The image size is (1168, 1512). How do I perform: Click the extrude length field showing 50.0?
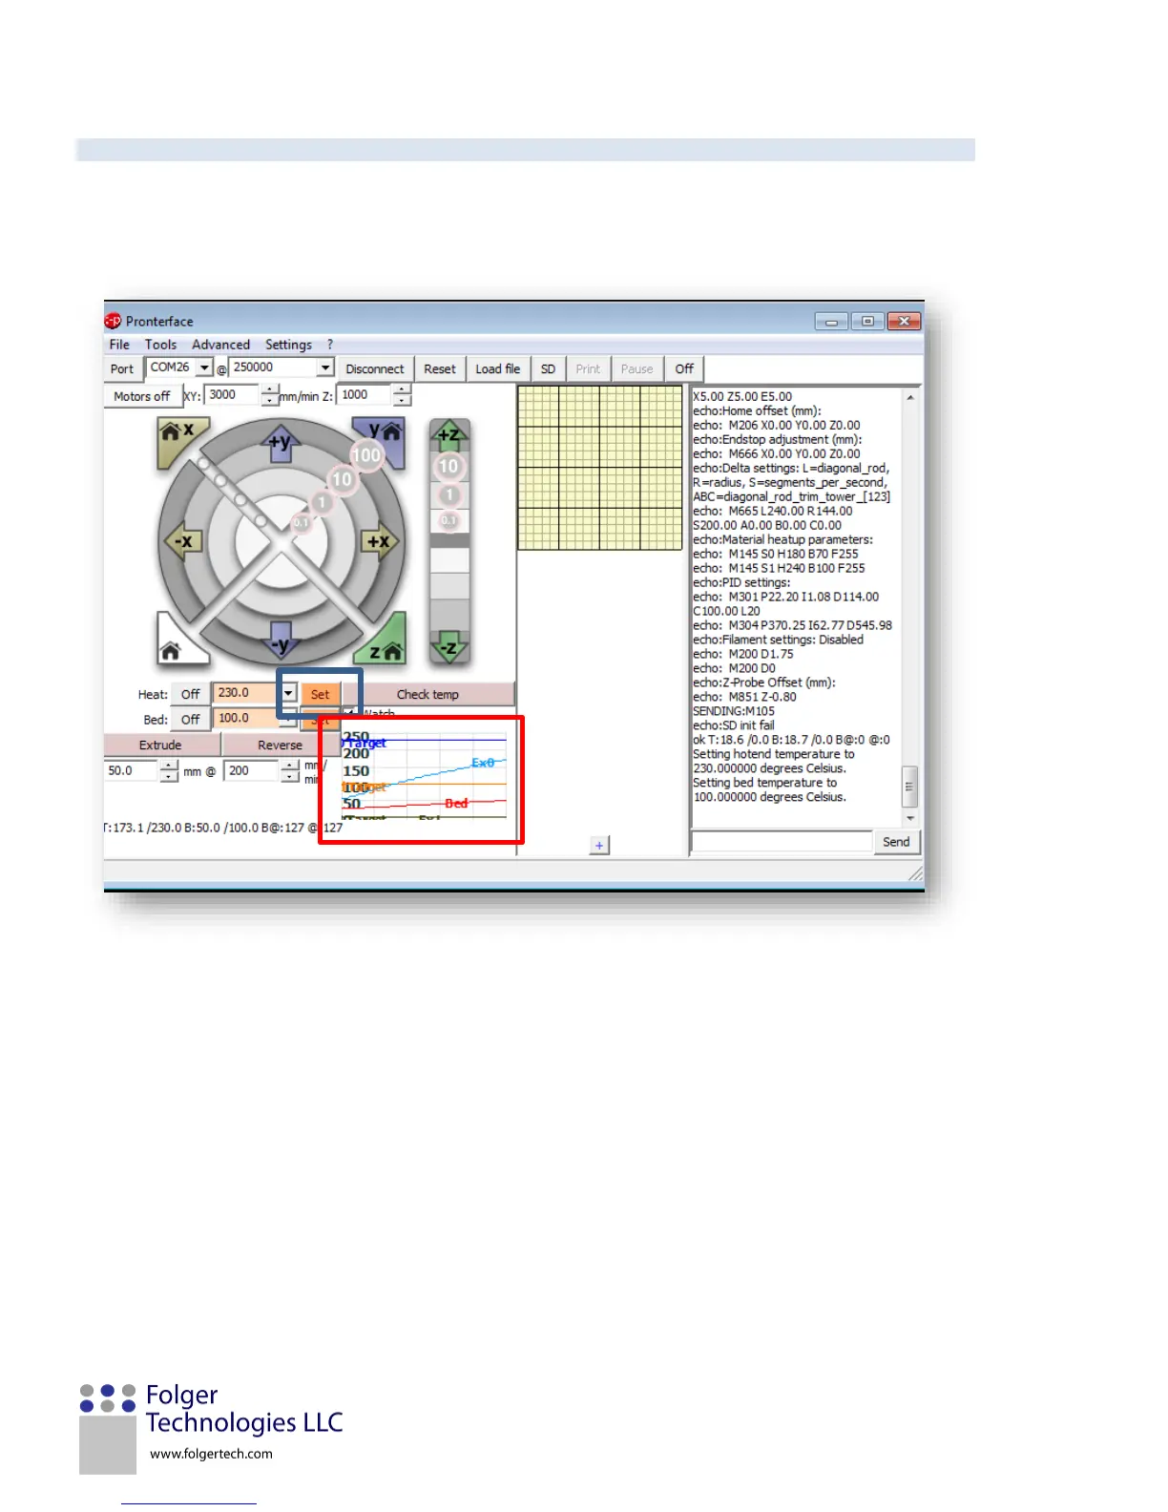pyautogui.click(x=132, y=771)
